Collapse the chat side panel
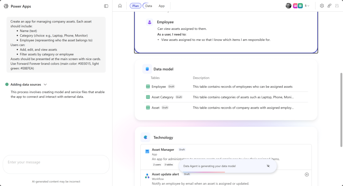 [x=106, y=6]
